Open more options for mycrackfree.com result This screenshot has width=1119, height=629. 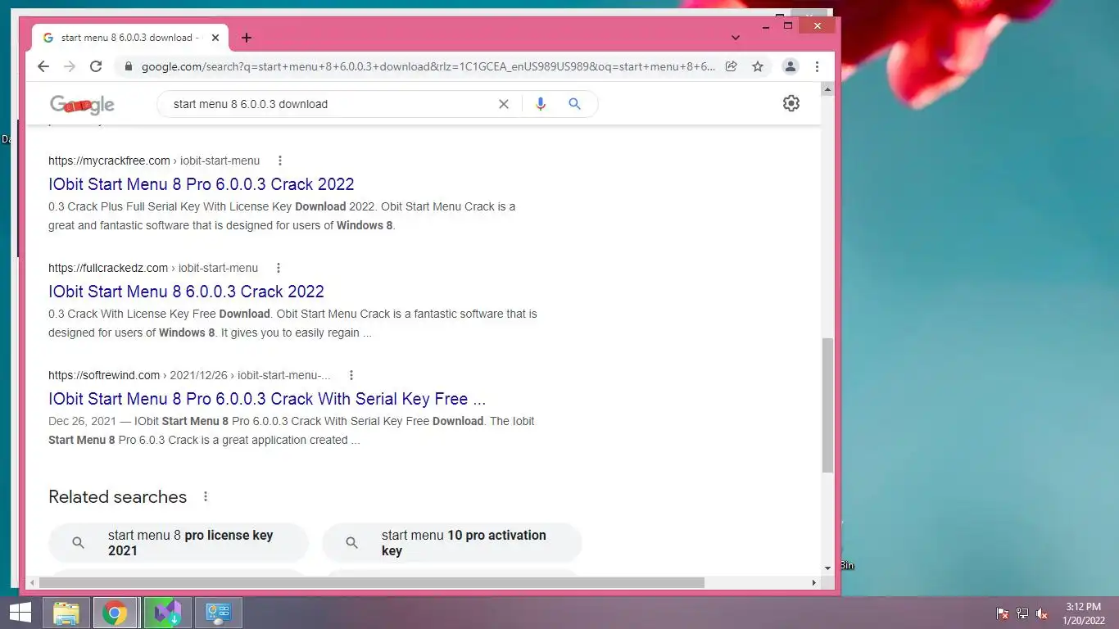point(280,161)
